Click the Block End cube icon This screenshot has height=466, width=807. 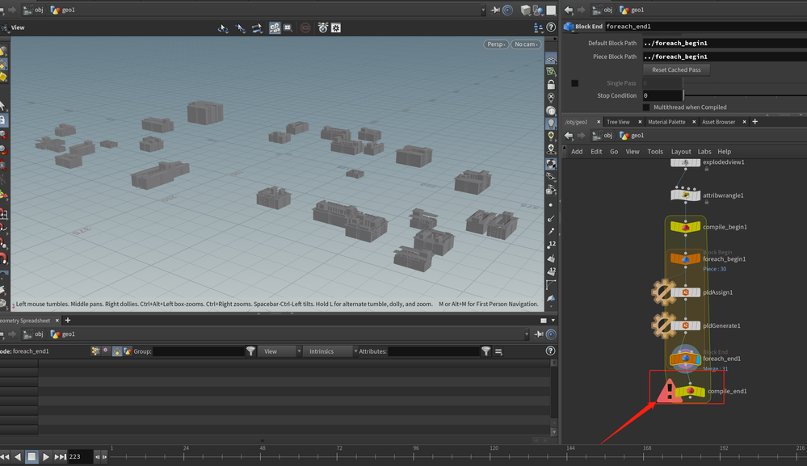(x=569, y=27)
